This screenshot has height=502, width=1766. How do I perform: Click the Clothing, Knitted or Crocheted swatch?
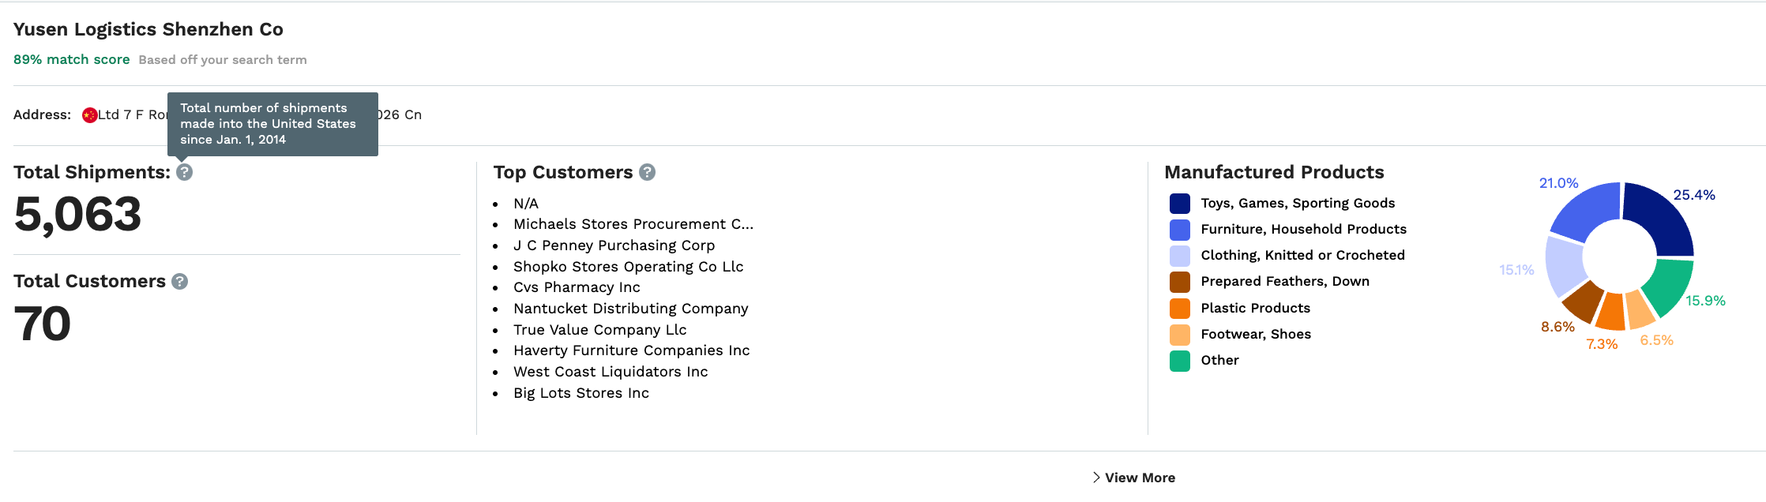click(x=1180, y=256)
